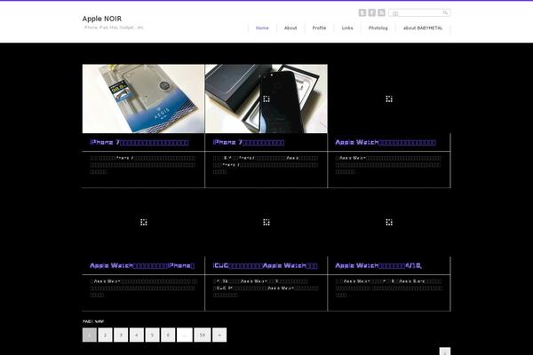
Task: Open the Profile menu item
Action: tap(319, 28)
